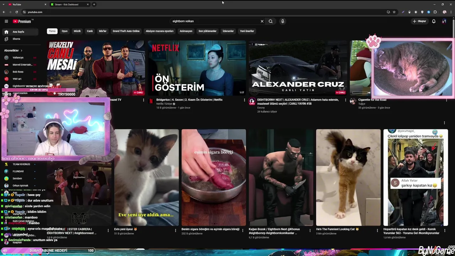This screenshot has height=256, width=455.
Task: Open the Cigarette for the Road title
Action: (x=372, y=100)
